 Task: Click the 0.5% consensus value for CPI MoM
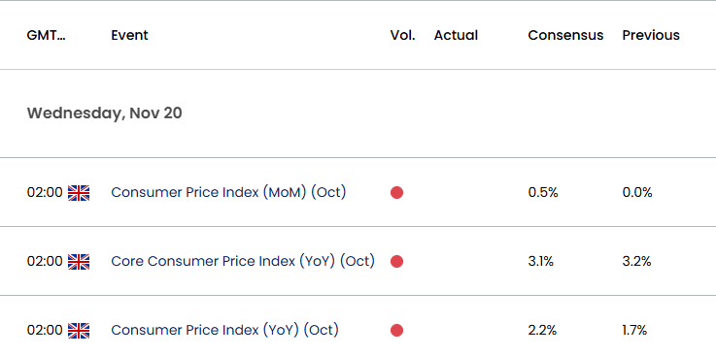click(543, 192)
